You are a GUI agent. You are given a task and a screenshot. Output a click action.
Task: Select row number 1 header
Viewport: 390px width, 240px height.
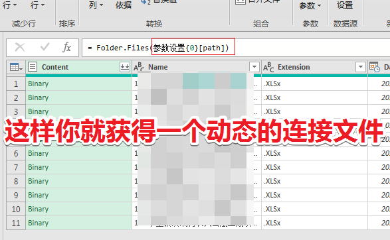pos(16,84)
